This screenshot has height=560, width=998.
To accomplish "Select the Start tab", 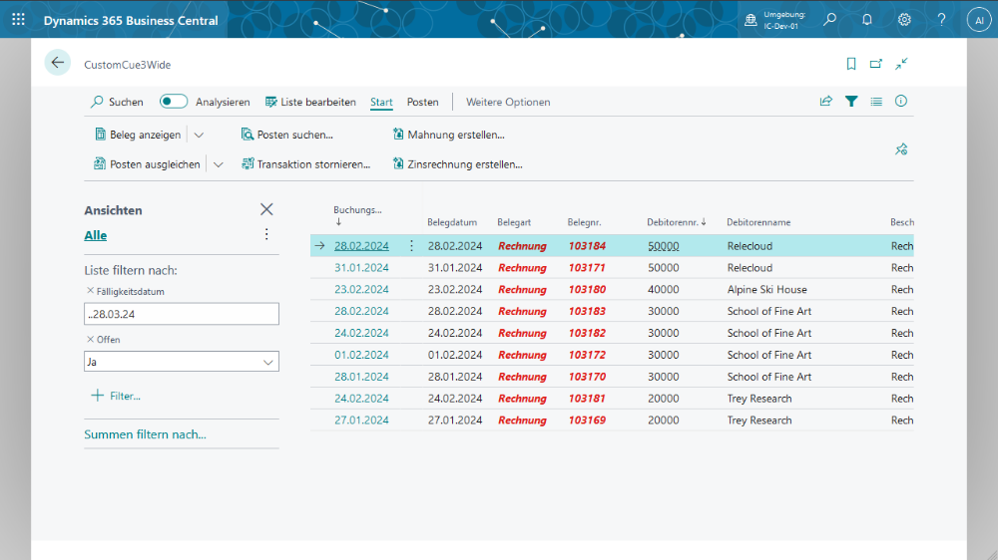I will [x=381, y=102].
